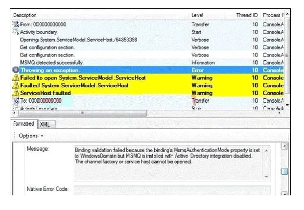Image resolution: width=304 pixels, height=210 pixels.
Task: Click trace list vertical scrollbar thumb
Action: pyautogui.click(x=287, y=55)
